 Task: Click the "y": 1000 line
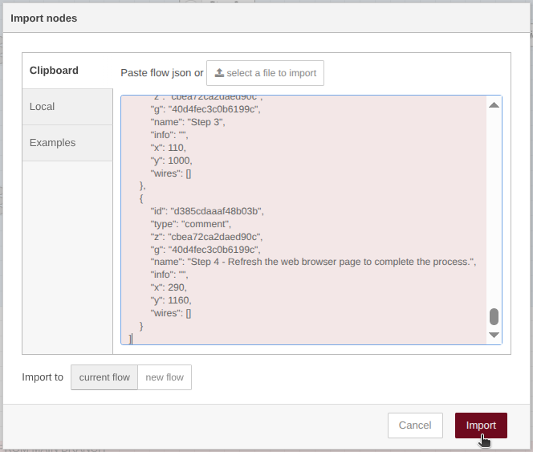pyautogui.click(x=171, y=161)
